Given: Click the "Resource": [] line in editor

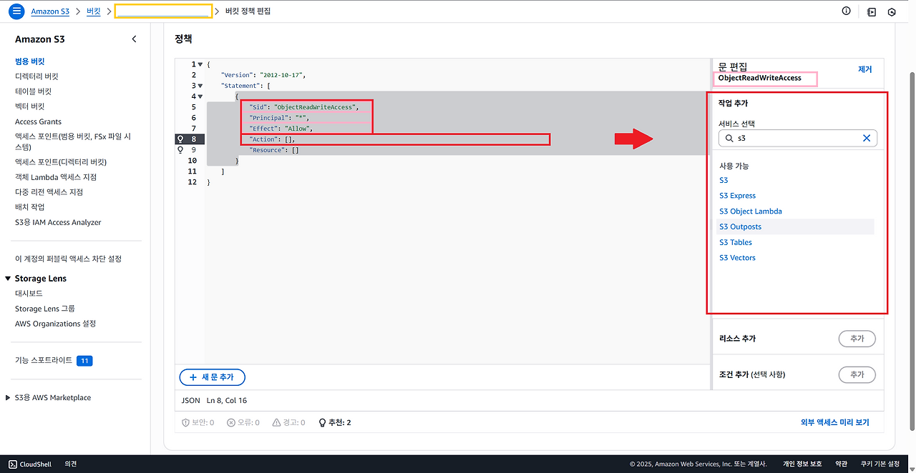Looking at the screenshot, I should 274,150.
